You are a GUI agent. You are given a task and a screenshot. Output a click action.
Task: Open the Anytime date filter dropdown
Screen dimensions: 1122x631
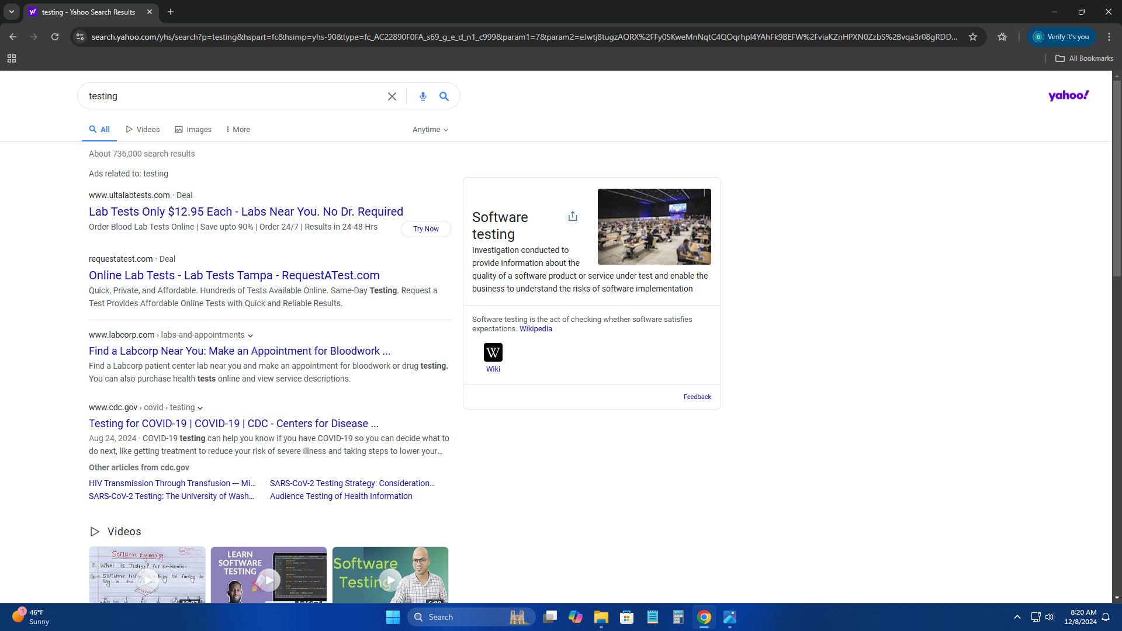tap(430, 130)
